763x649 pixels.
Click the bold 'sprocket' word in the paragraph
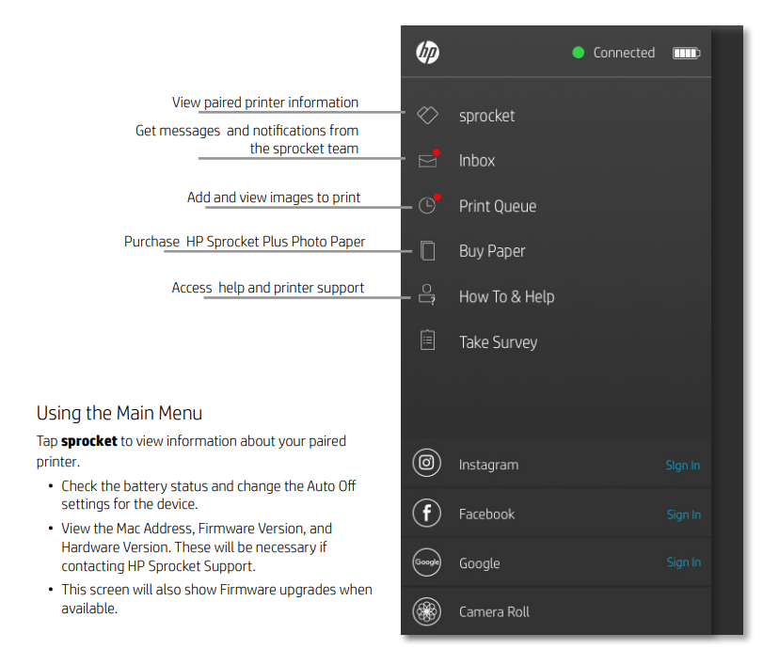[89, 441]
